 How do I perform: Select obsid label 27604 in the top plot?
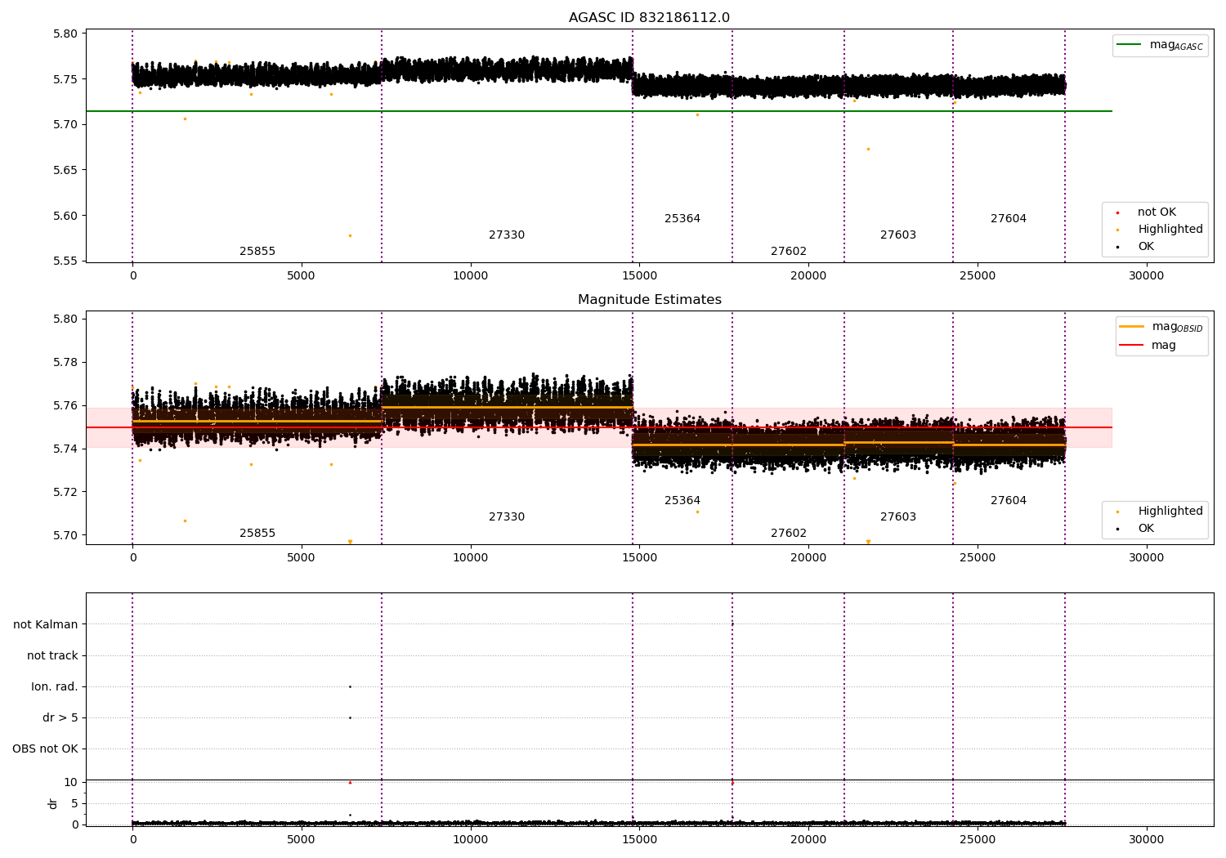[x=1009, y=219]
